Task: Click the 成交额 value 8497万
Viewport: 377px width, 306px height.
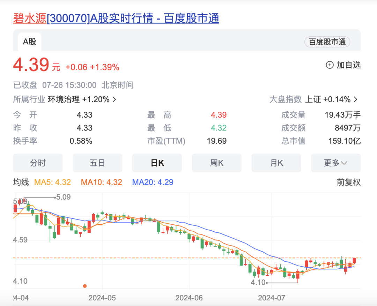Action: click(348, 128)
